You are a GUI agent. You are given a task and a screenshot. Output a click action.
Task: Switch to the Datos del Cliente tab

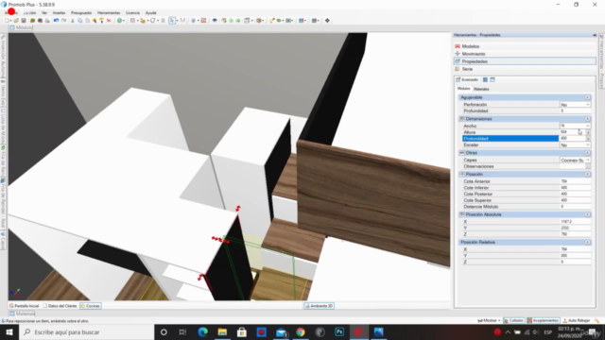60,306
